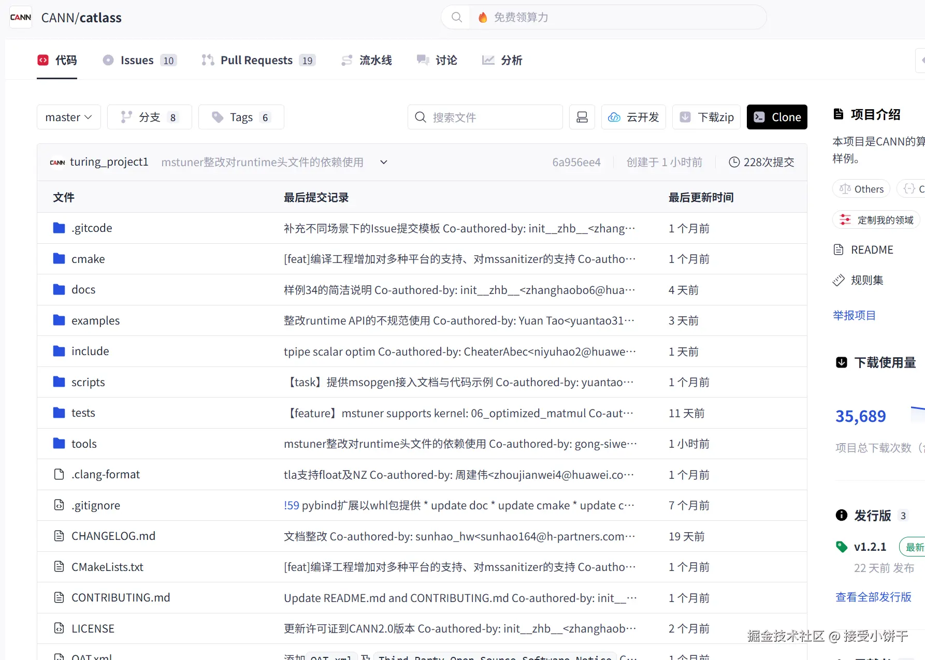Click the turing_project1 author name
Viewport: 925px width, 660px height.
point(109,162)
